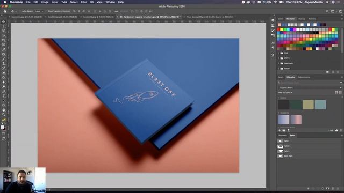
Task: Delete swatch using the trash icon
Action: pos(338,72)
